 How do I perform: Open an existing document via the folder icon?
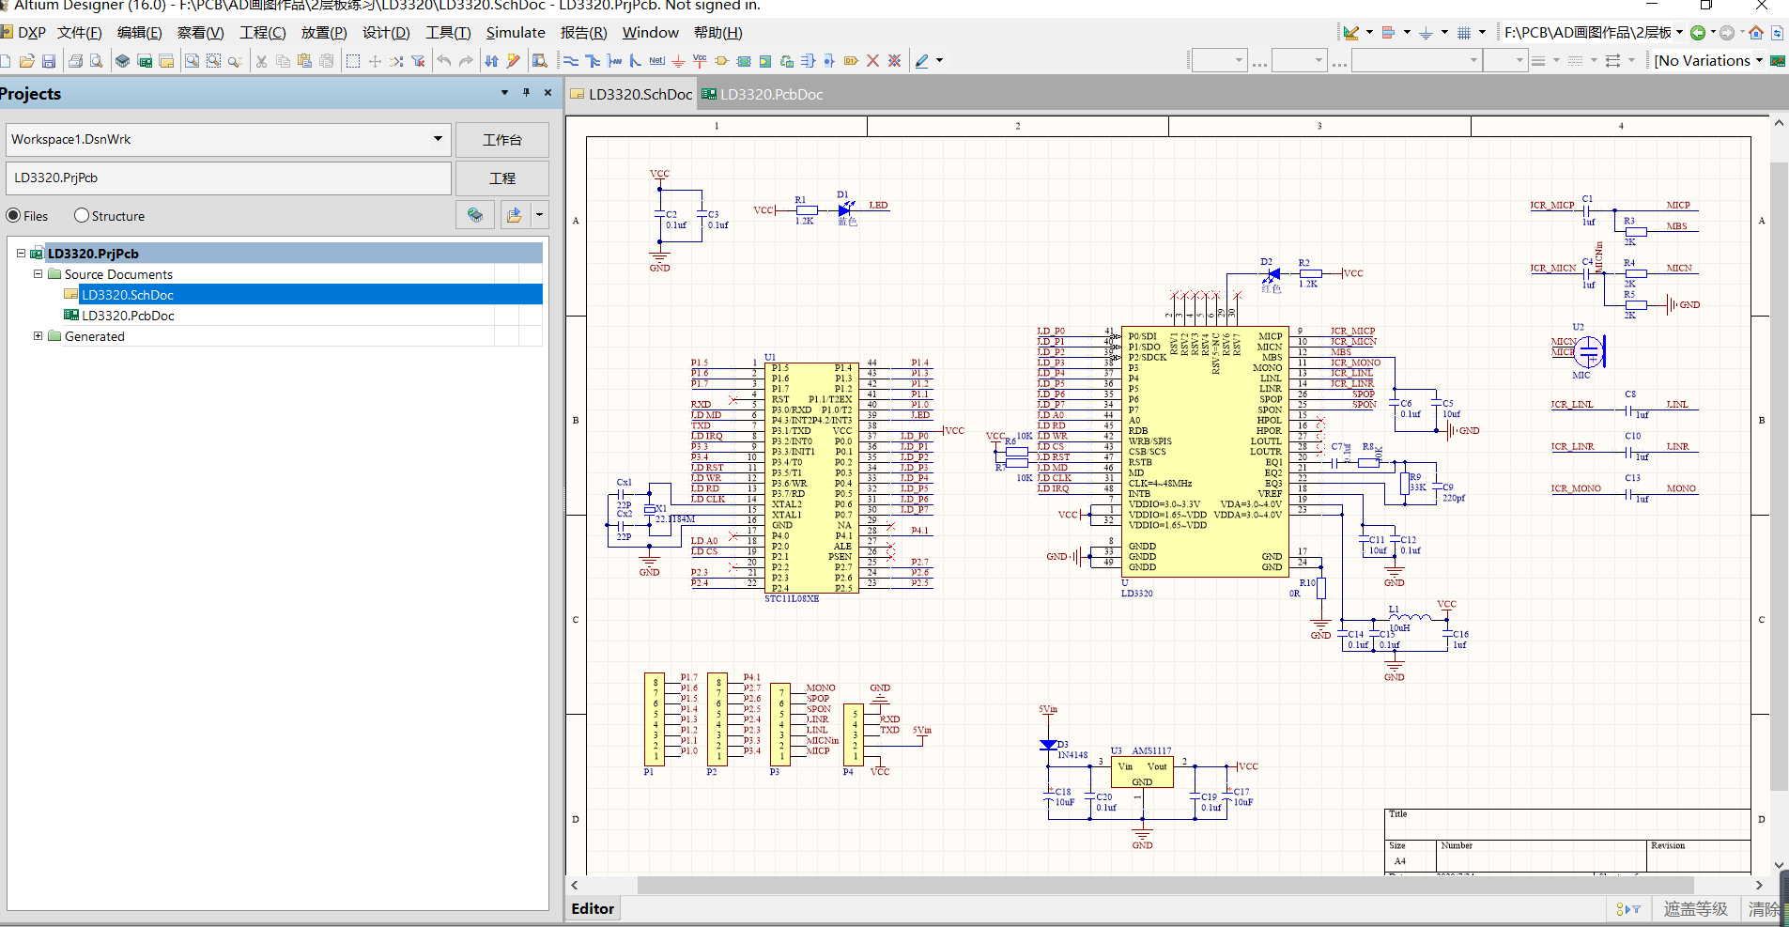[x=26, y=61]
